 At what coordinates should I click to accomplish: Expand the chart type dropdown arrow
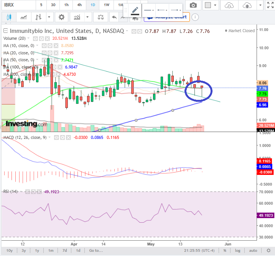click(49, 17)
